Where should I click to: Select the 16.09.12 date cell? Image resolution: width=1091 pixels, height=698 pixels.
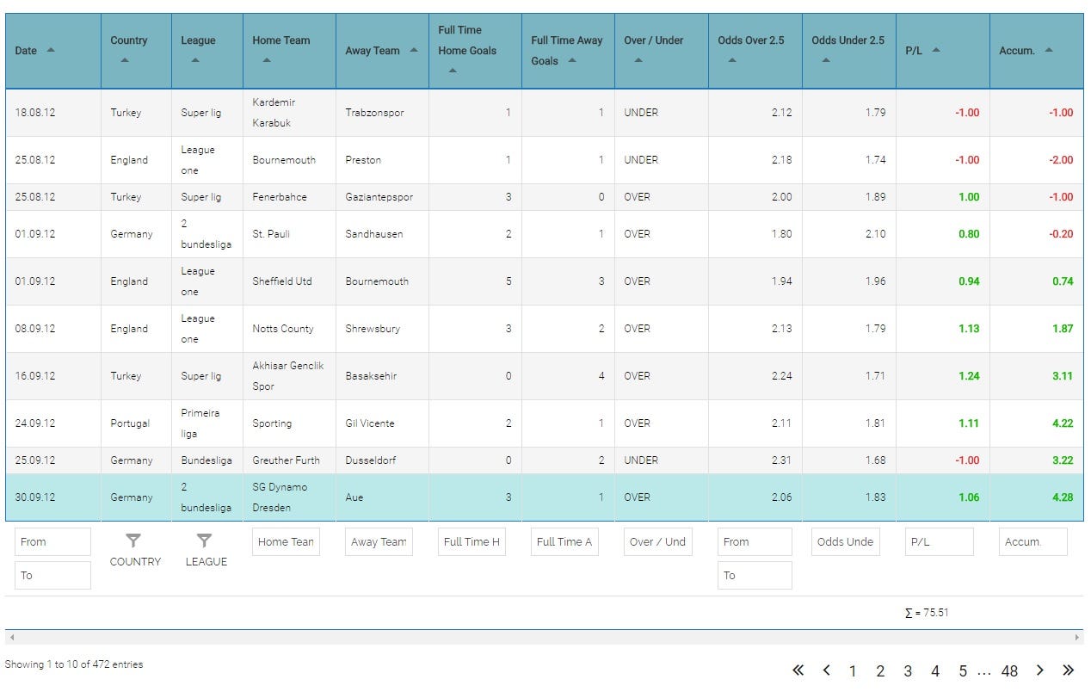[52, 375]
